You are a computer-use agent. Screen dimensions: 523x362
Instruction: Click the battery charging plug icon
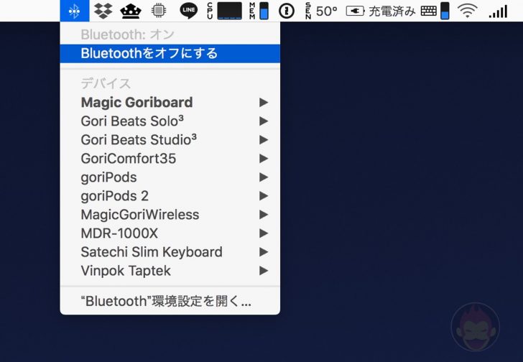[355, 11]
